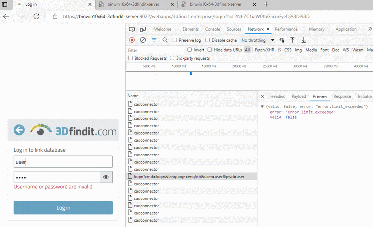This screenshot has height=227, width=373.
Task: Open the Memory tab
Action: (x=317, y=29)
